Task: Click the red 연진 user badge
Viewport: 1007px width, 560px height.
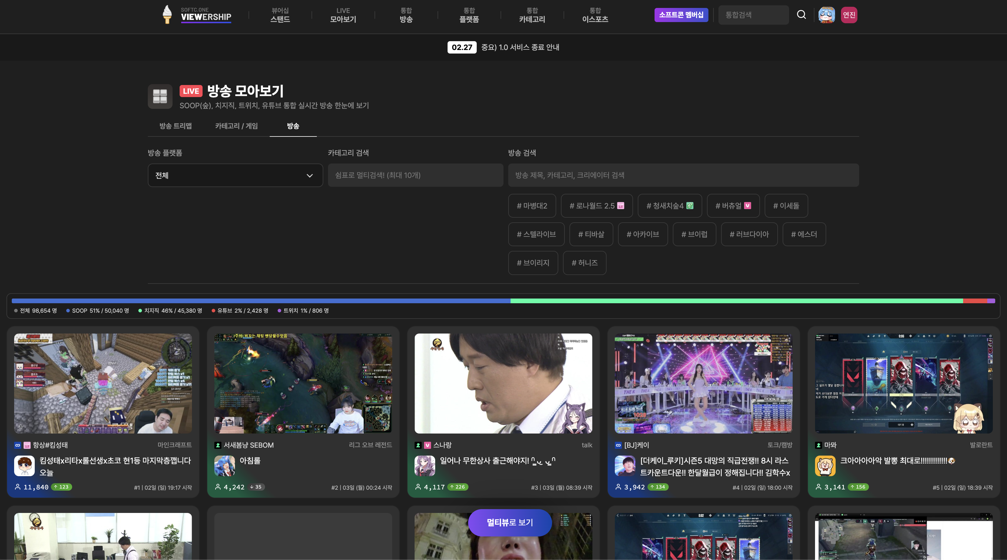Action: point(849,15)
